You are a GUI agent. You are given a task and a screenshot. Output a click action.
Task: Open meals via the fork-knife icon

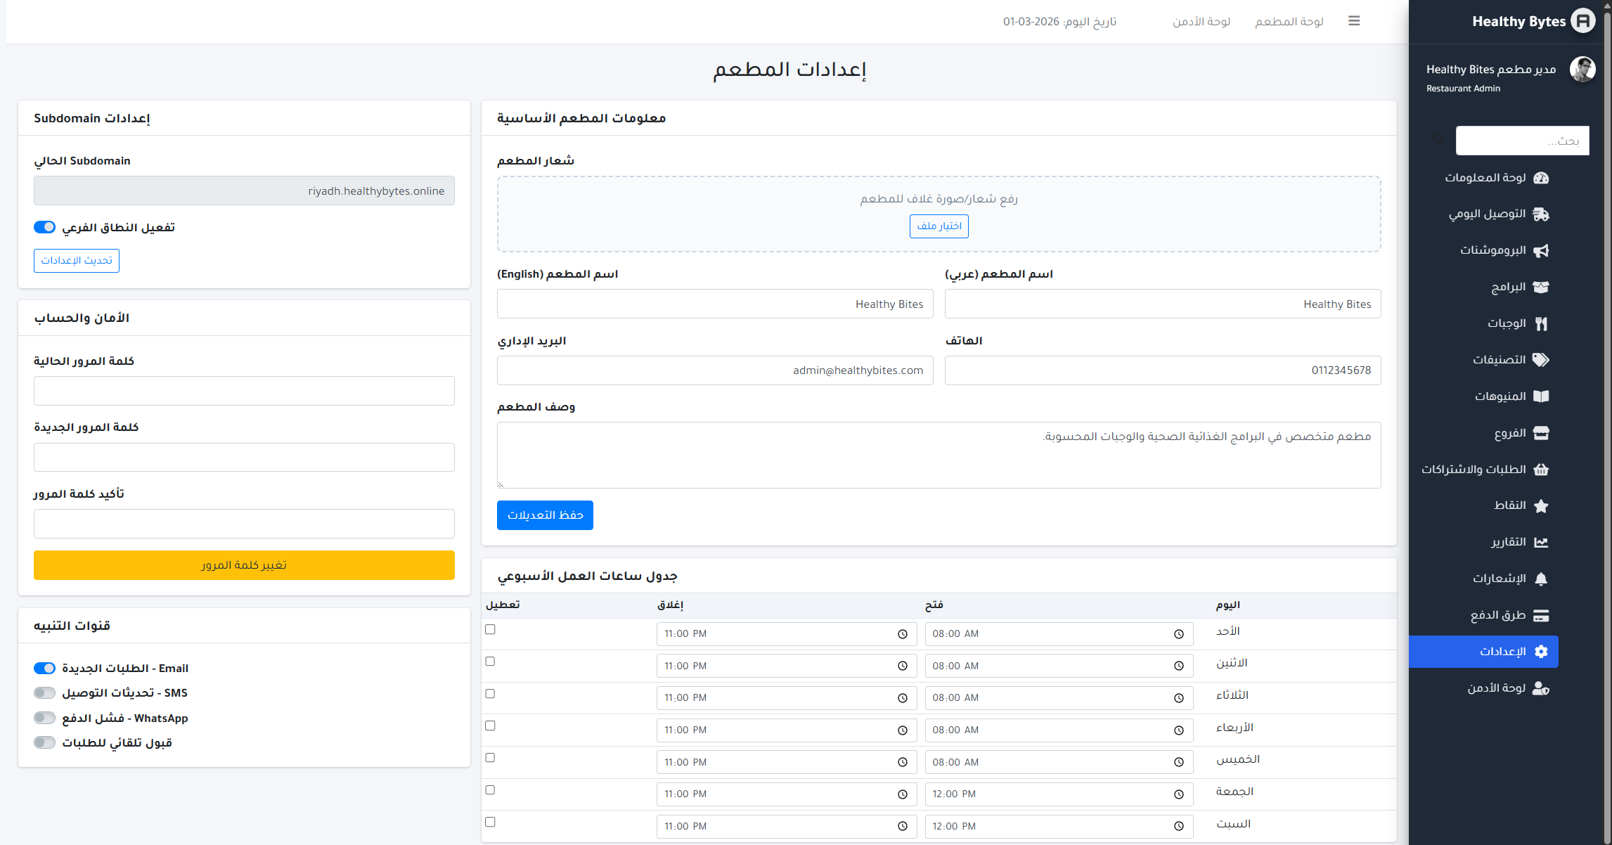[1540, 324]
